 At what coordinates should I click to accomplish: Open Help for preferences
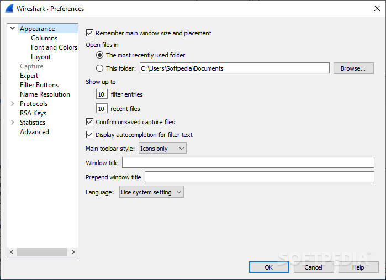[x=358, y=267]
